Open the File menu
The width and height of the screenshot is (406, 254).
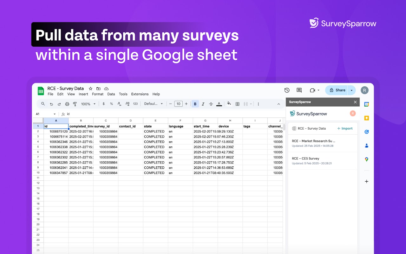tap(50, 94)
